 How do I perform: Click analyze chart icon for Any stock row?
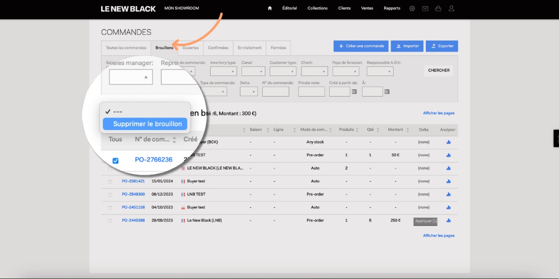tap(449, 142)
